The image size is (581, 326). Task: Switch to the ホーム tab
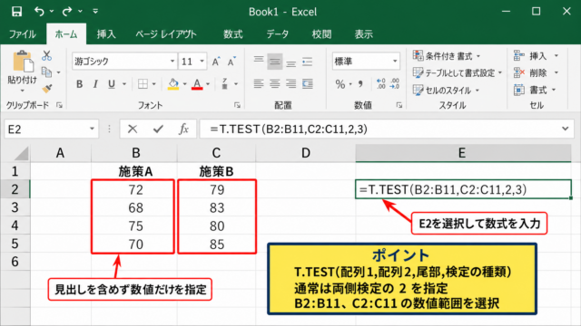tap(66, 34)
